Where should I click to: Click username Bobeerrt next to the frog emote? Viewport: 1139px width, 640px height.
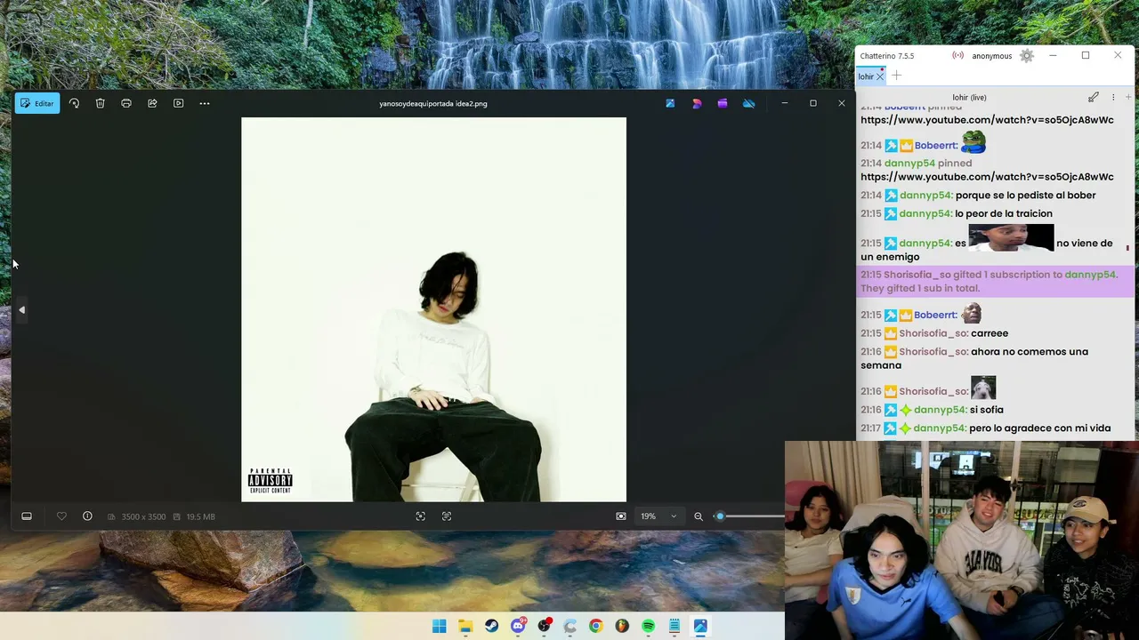(936, 146)
